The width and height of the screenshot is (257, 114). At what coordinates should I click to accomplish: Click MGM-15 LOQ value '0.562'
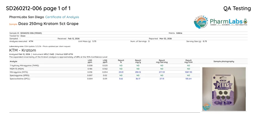coord(105,69)
